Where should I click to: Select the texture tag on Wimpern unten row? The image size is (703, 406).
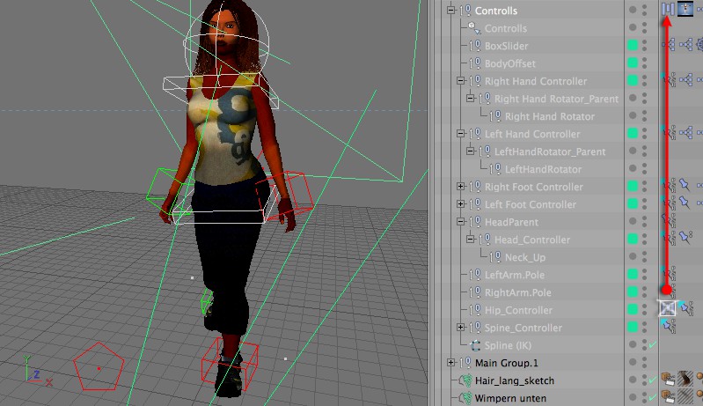coord(668,397)
